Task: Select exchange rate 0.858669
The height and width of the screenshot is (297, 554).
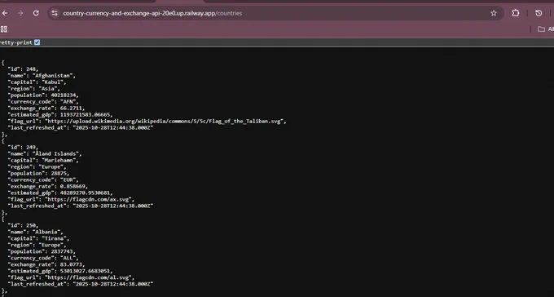Action: click(73, 186)
